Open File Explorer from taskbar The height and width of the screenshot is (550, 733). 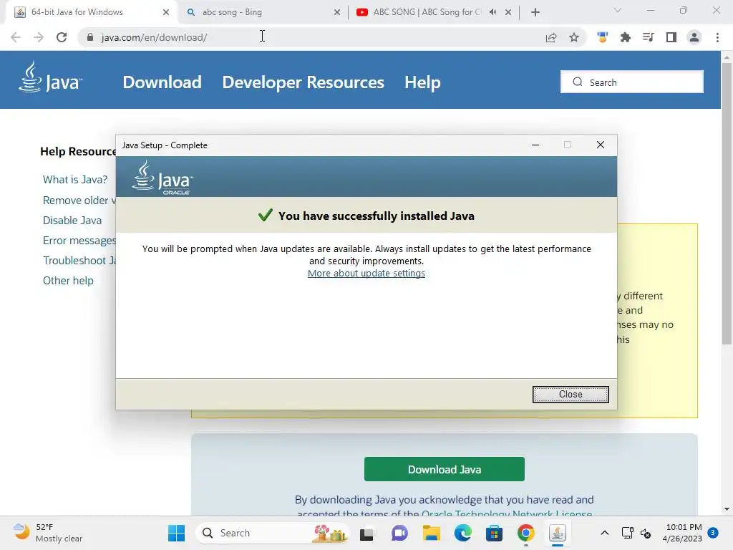432,533
